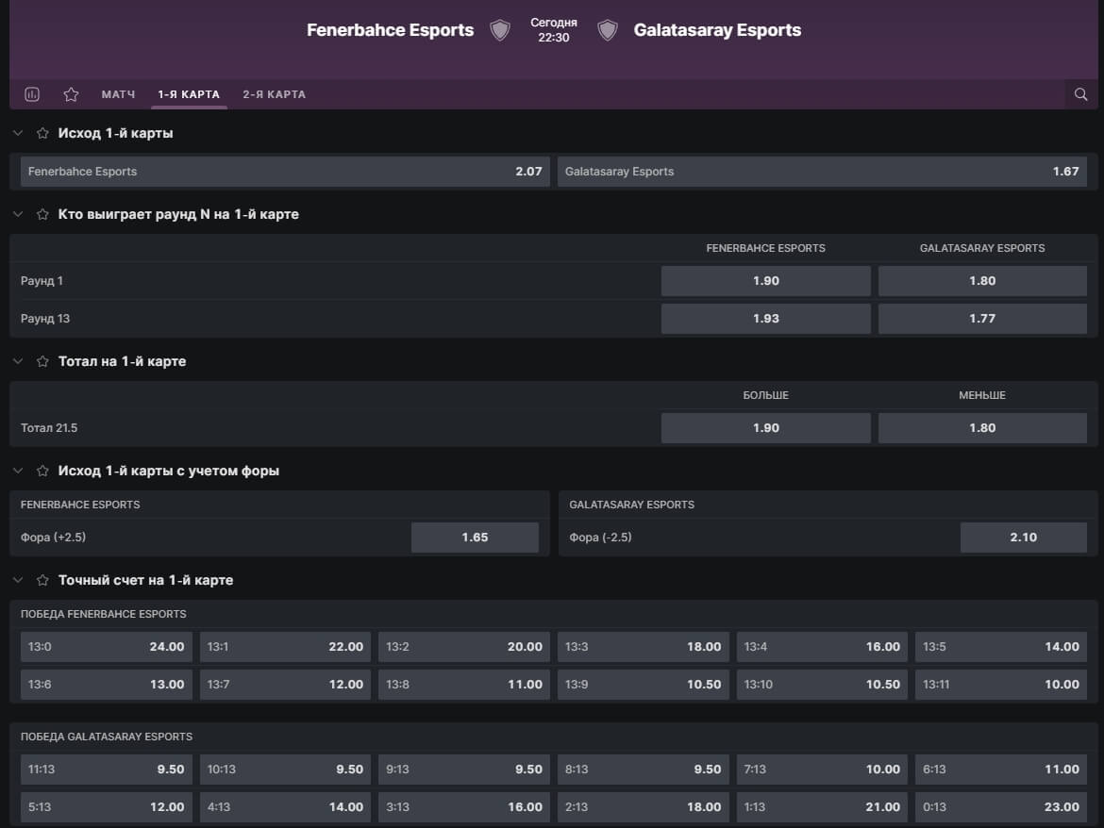The width and height of the screenshot is (1104, 828).
Task: Switch to the МАТЧ tab
Action: (118, 94)
